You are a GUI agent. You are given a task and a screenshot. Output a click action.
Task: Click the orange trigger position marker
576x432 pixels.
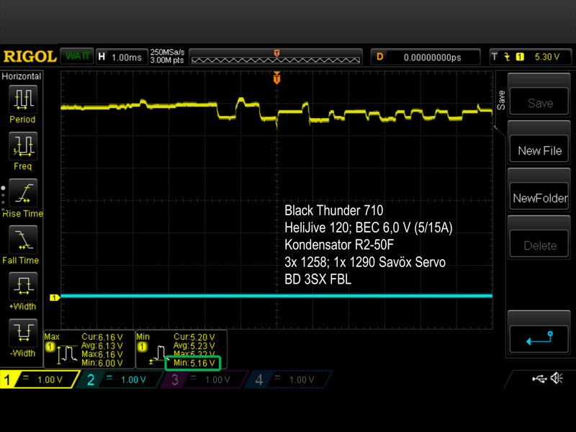click(276, 78)
